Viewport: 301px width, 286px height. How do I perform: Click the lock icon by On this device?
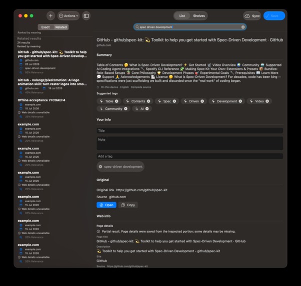[98, 87]
